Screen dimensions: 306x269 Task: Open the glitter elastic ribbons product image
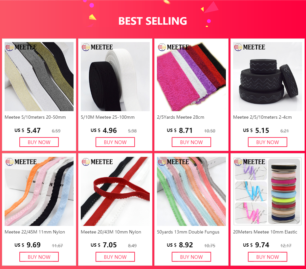click(39, 77)
